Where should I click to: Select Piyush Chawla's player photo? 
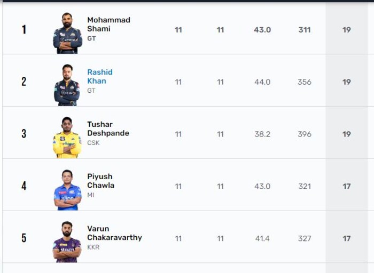(x=67, y=190)
